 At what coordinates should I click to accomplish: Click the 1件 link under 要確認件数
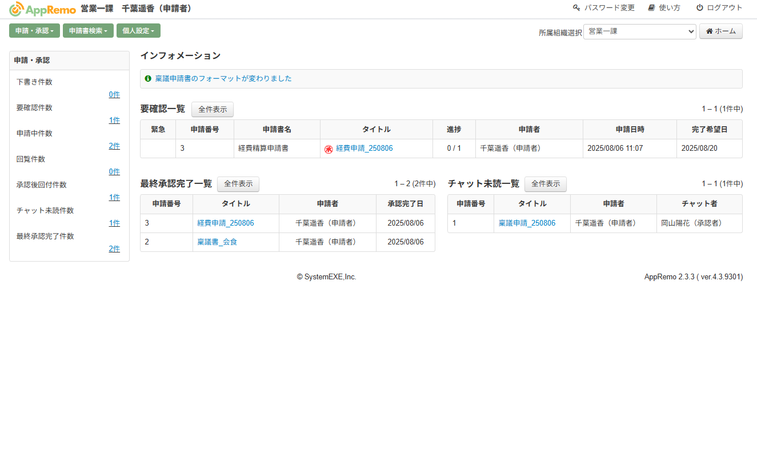click(x=114, y=120)
